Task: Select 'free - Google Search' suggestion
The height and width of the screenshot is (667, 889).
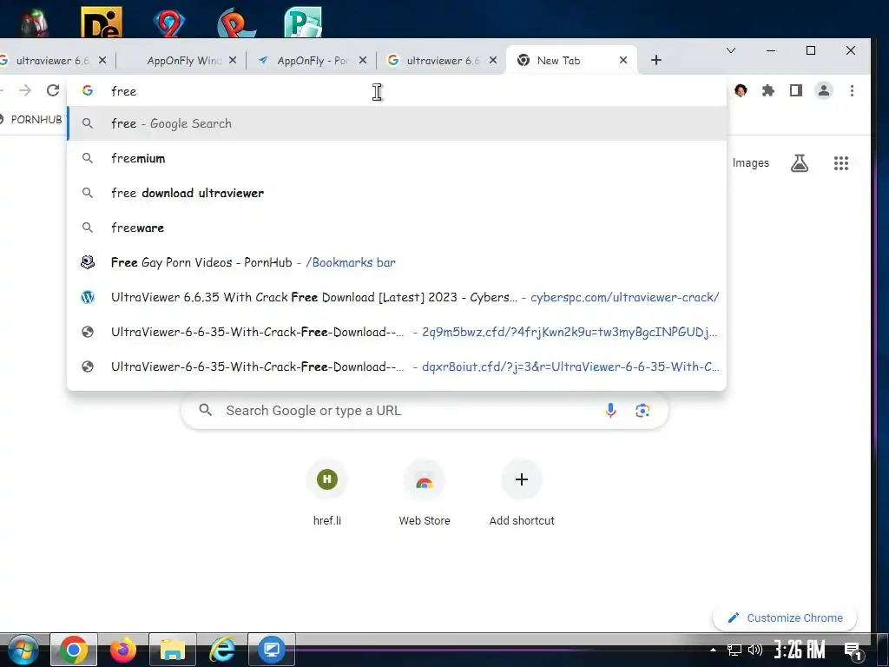Action: point(397,123)
